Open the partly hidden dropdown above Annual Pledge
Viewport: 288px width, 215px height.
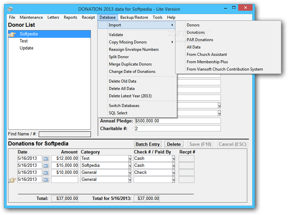pos(219,113)
